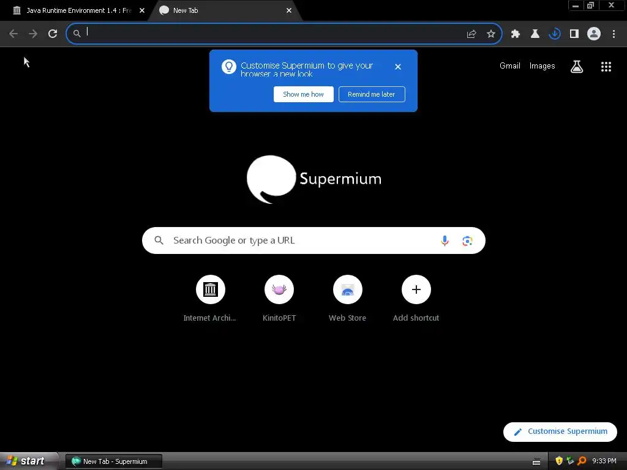
Task: Toggle the side panel icon
Action: (574, 34)
